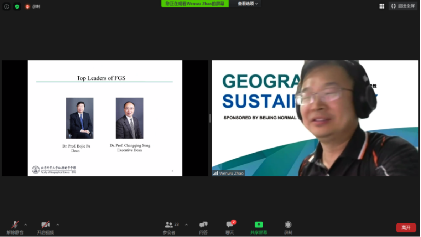421x237 pixels.
Task: Click the divider handle between the panels
Action: [210, 118]
